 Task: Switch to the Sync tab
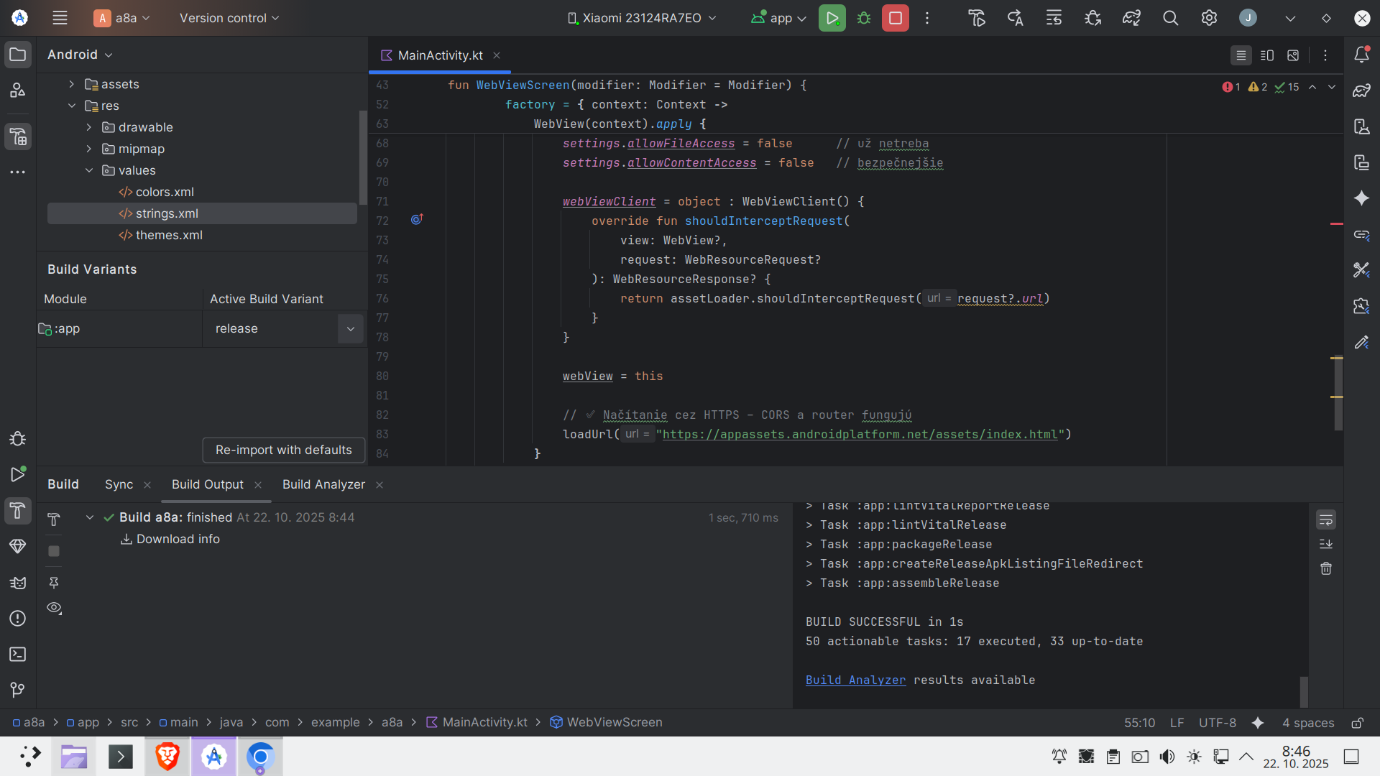click(119, 484)
